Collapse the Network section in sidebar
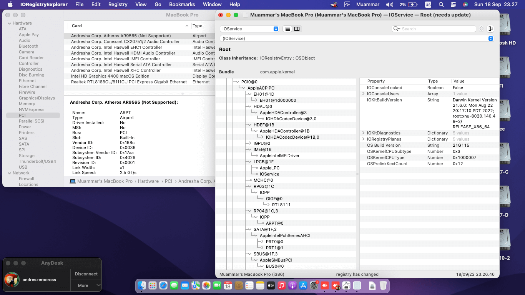The height and width of the screenshot is (295, 525). point(9,173)
